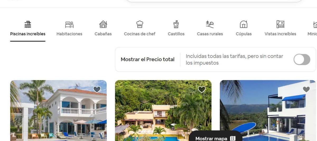Viewport: 317px width, 141px height.
Task: Favorite the white villa listing with heart
Action: point(97,90)
